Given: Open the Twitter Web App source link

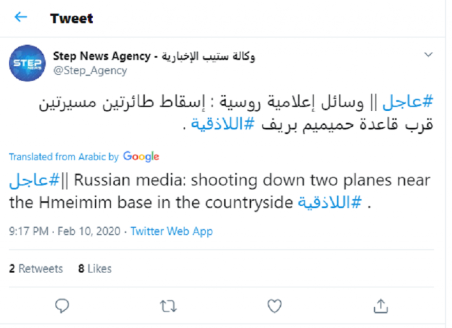Looking at the screenshot, I should (172, 231).
